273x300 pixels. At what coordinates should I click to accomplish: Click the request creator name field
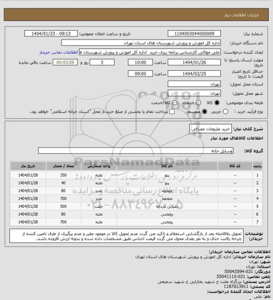pyautogui.click(x=150, y=52)
